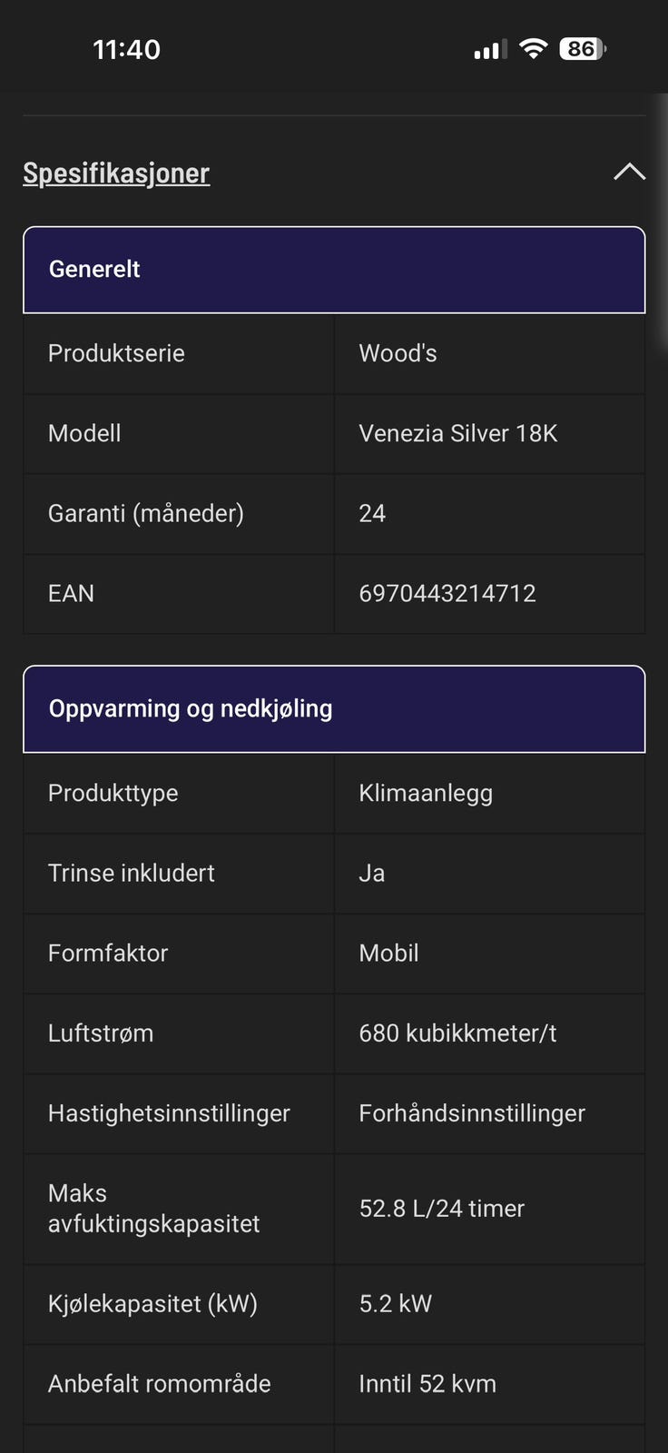Tap the Maks avfuktingskapasitet row label
Viewport: 668px width, 1453px height.
153,1209
